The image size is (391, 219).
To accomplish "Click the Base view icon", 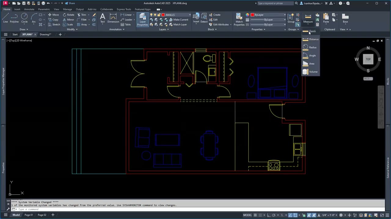I will coord(345,18).
